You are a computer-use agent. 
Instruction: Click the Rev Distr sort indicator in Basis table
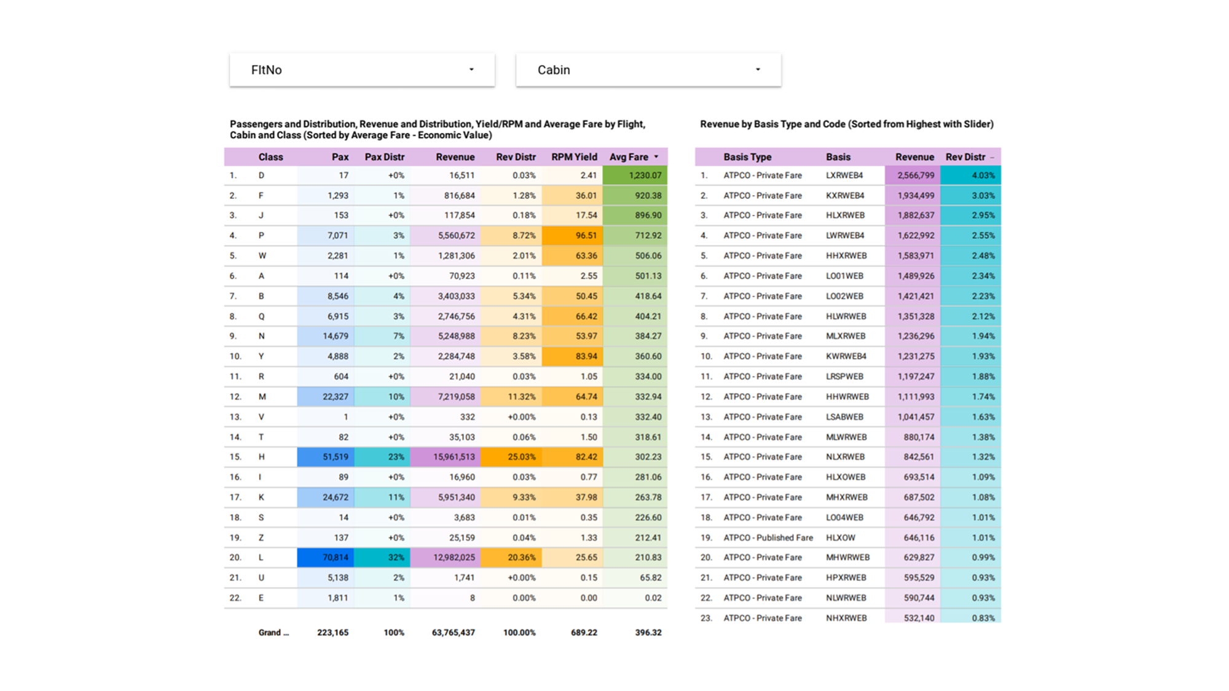click(x=992, y=157)
